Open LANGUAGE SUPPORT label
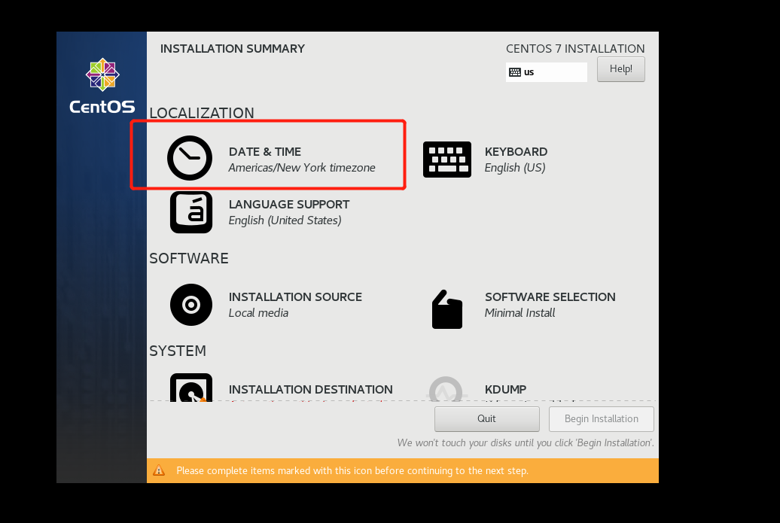The width and height of the screenshot is (780, 523). click(x=289, y=205)
